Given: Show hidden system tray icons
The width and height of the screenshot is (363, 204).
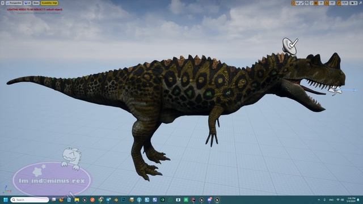Looking at the screenshot, I should point(319,200).
